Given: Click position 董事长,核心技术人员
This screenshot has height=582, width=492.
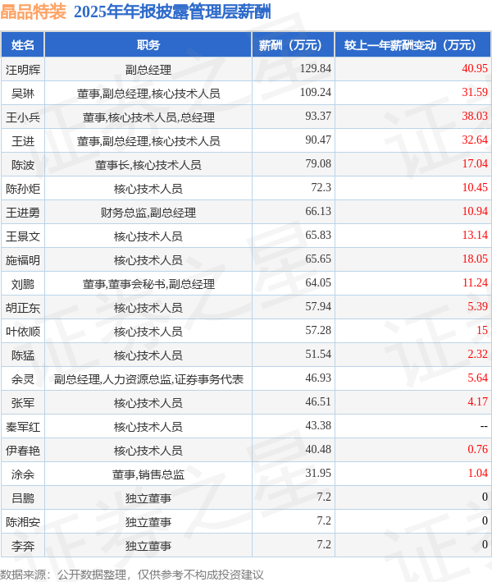Looking at the screenshot, I should 148,164.
